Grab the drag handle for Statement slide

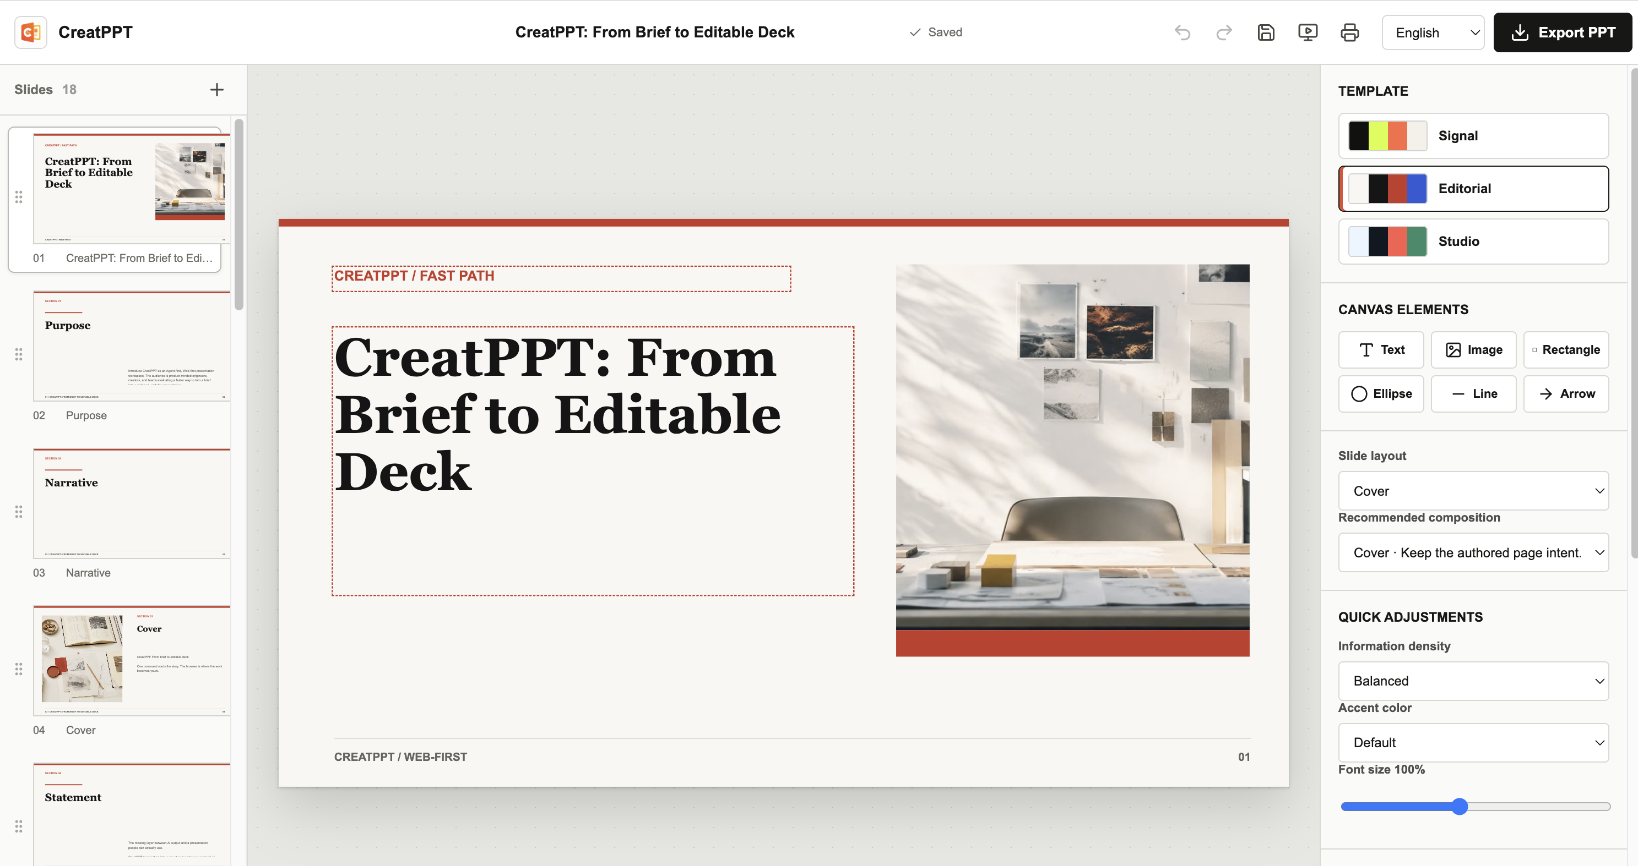(19, 826)
